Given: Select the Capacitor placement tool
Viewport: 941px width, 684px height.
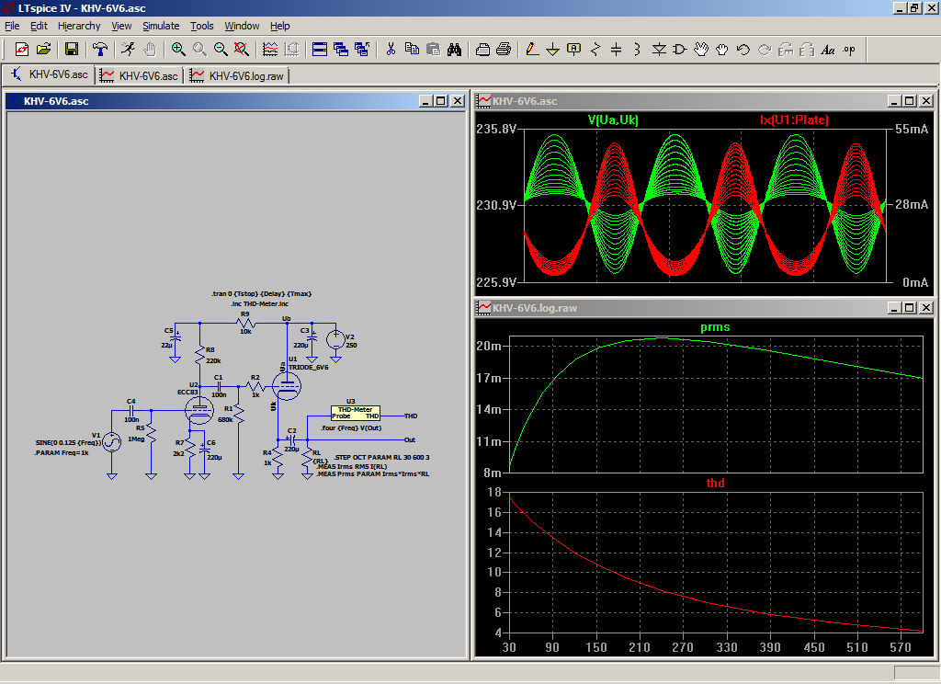Looking at the screenshot, I should pos(617,50).
